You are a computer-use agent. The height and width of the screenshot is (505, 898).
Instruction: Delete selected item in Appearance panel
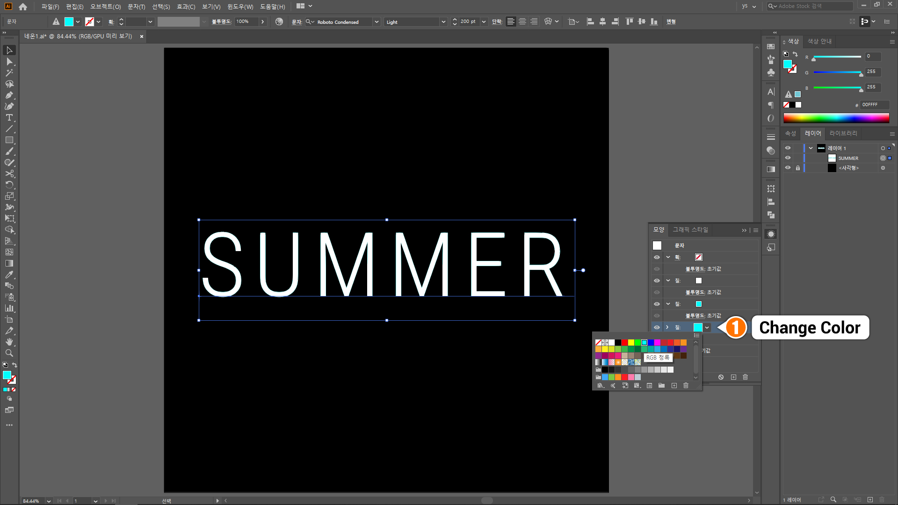coord(746,377)
